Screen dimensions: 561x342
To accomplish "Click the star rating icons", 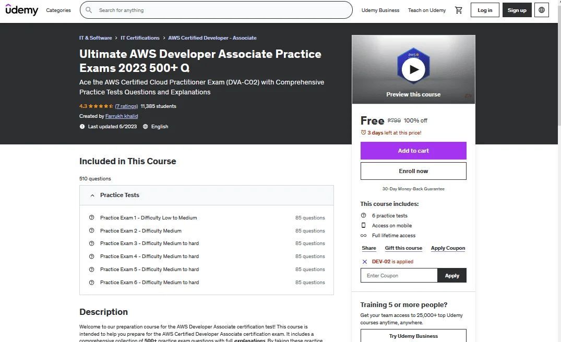I will pos(101,106).
